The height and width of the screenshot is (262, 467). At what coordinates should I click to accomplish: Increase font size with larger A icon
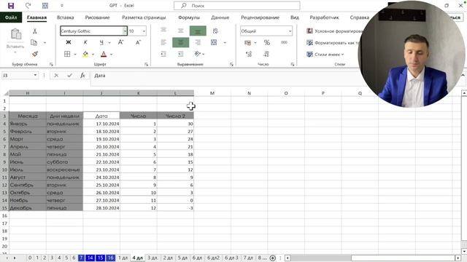pyautogui.click(x=120, y=42)
